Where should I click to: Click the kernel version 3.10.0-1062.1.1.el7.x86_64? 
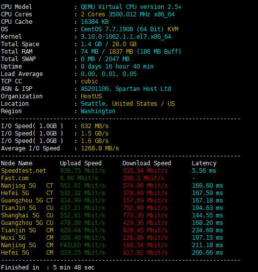click(x=126, y=37)
